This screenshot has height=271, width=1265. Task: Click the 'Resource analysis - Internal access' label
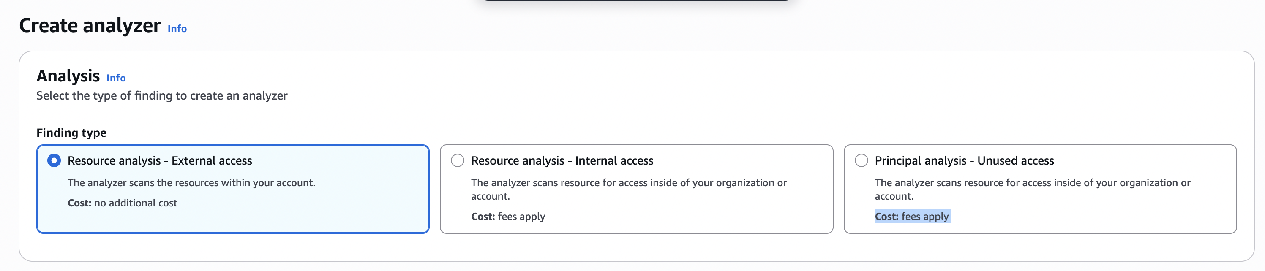point(562,160)
